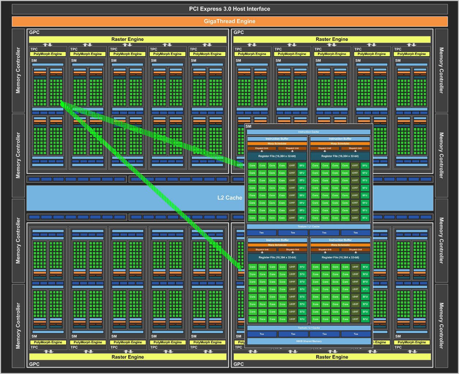Click the Raster Engine in bottom-left GPC

127,357
